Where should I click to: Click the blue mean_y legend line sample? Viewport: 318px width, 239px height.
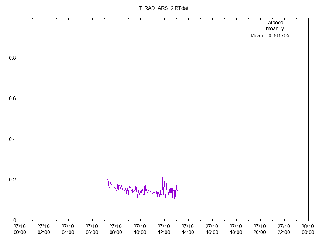[295, 29]
